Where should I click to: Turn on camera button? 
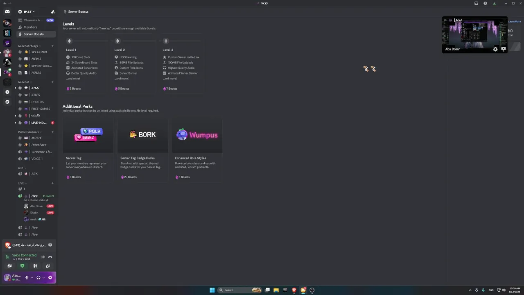(x=9, y=266)
